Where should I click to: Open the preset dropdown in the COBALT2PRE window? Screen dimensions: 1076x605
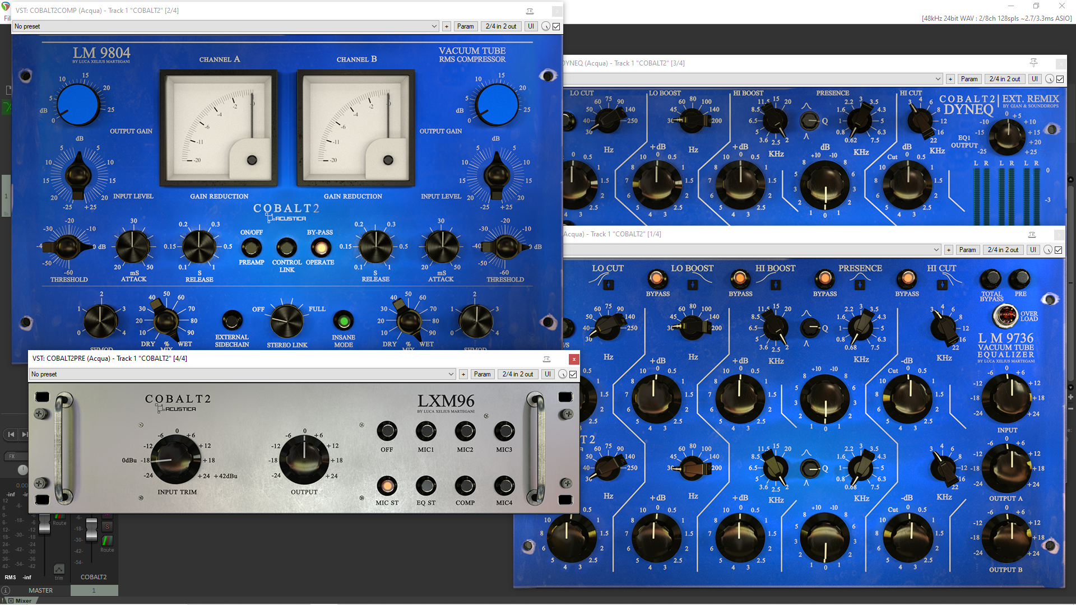(243, 374)
